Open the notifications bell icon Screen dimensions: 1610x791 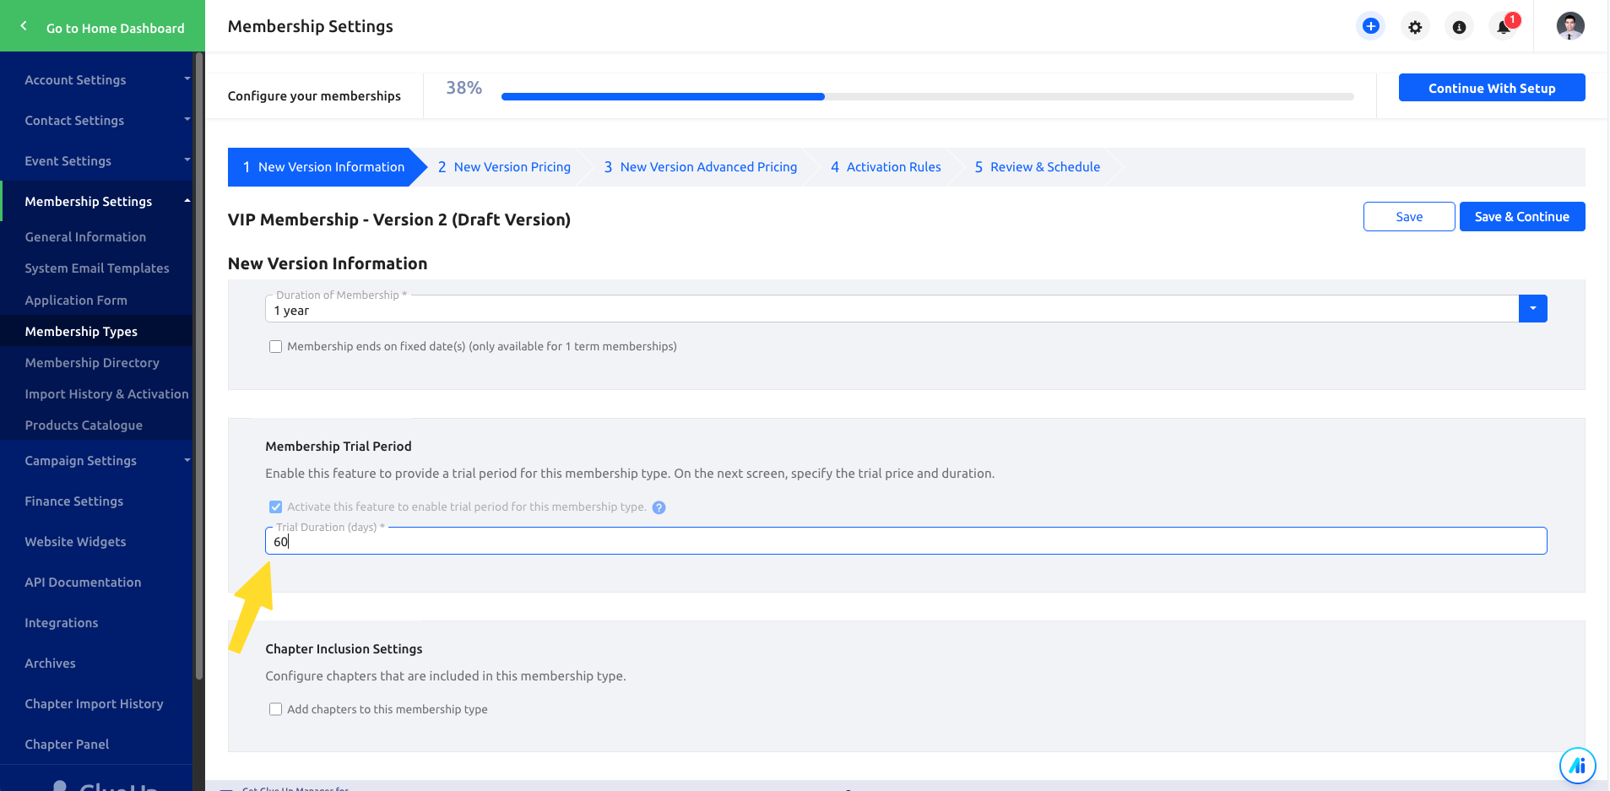coord(1504,27)
